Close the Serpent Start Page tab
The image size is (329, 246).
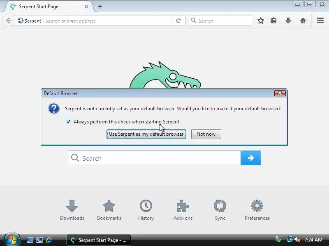[x=86, y=7]
